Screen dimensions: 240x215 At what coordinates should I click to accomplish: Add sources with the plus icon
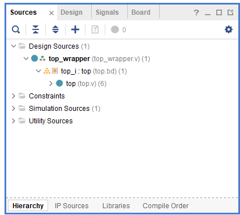[x=75, y=29]
